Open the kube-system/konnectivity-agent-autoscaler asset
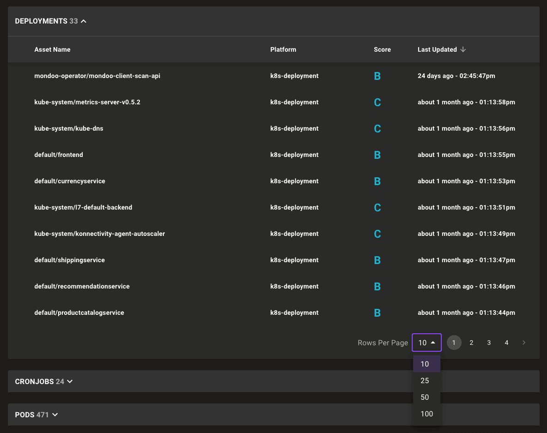The image size is (547, 433). tap(100, 234)
